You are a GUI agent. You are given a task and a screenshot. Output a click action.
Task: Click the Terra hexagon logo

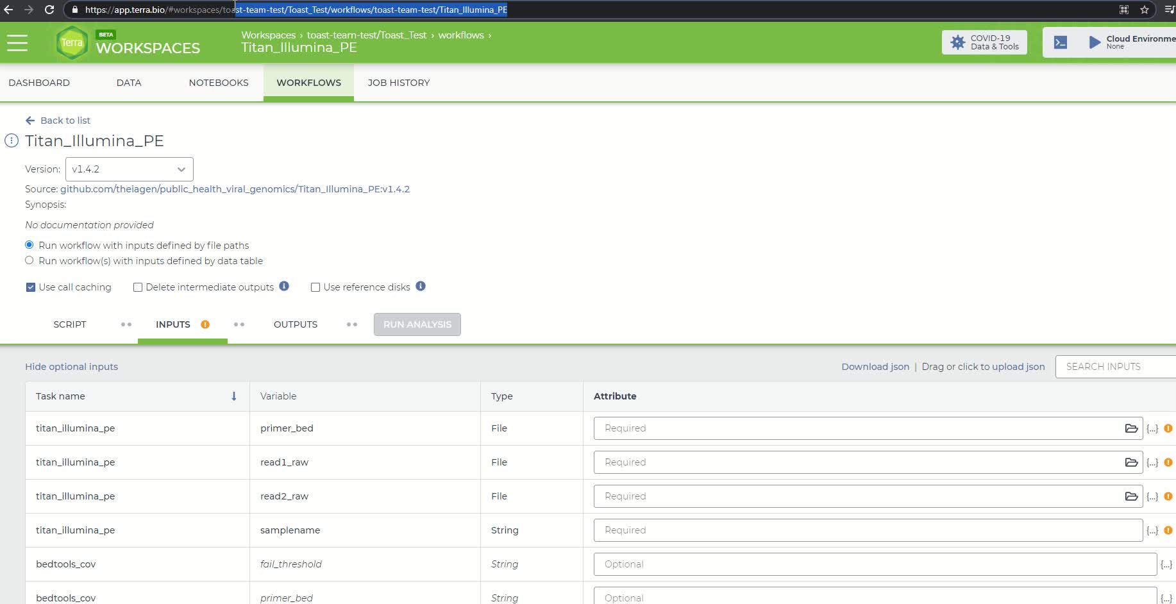pyautogui.click(x=72, y=43)
